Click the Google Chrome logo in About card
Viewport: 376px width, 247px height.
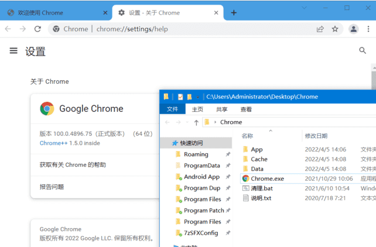click(x=47, y=108)
